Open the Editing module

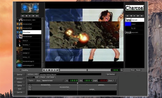pyautogui.click(x=20, y=86)
